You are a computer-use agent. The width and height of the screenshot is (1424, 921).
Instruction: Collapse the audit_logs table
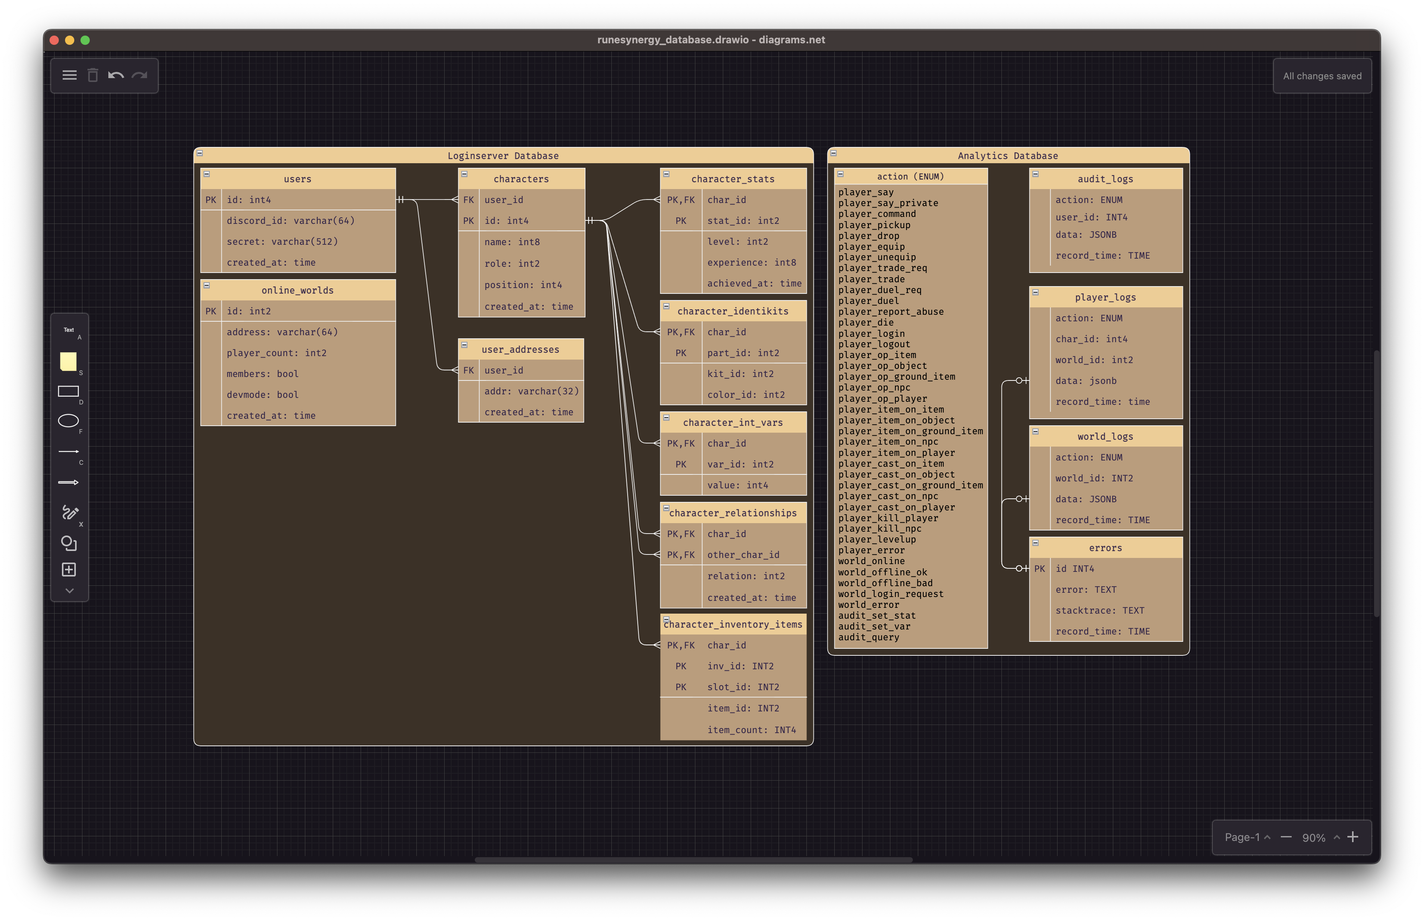tap(1036, 174)
